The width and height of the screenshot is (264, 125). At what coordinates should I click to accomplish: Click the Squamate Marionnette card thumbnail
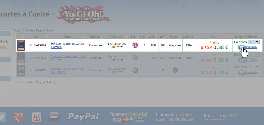pos(21,58)
